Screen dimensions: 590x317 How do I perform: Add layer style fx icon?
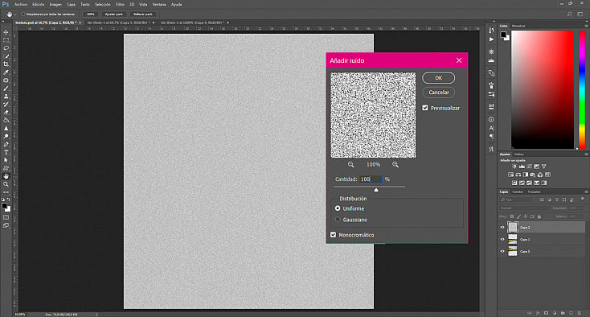point(538,313)
